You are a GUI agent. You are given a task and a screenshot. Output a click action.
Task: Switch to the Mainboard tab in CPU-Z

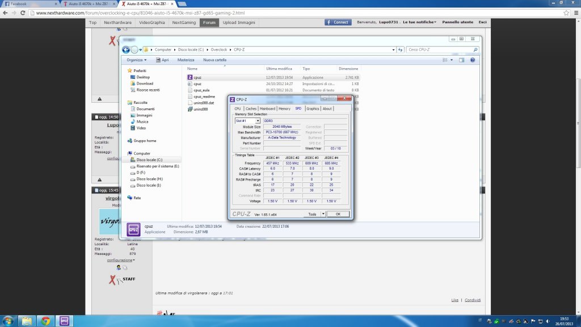(x=267, y=108)
